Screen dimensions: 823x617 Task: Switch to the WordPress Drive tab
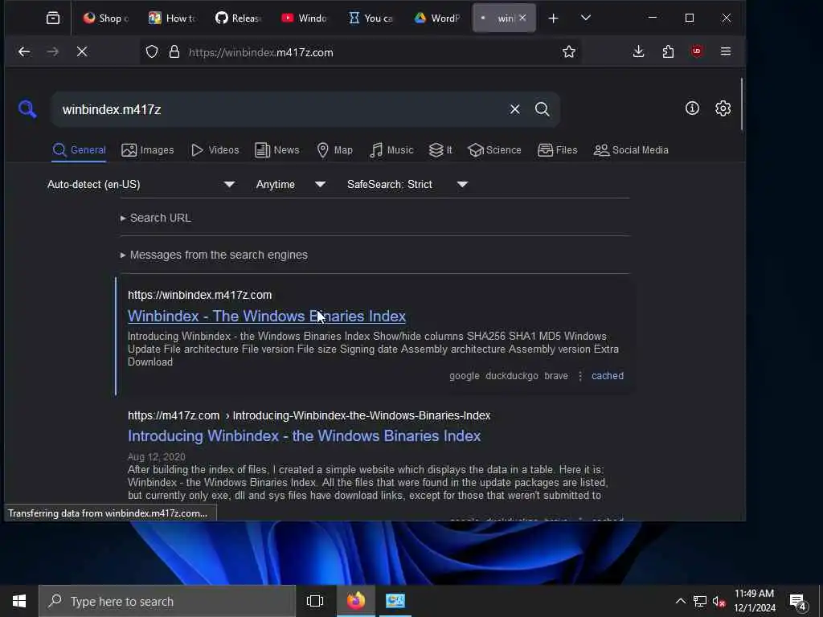[436, 18]
